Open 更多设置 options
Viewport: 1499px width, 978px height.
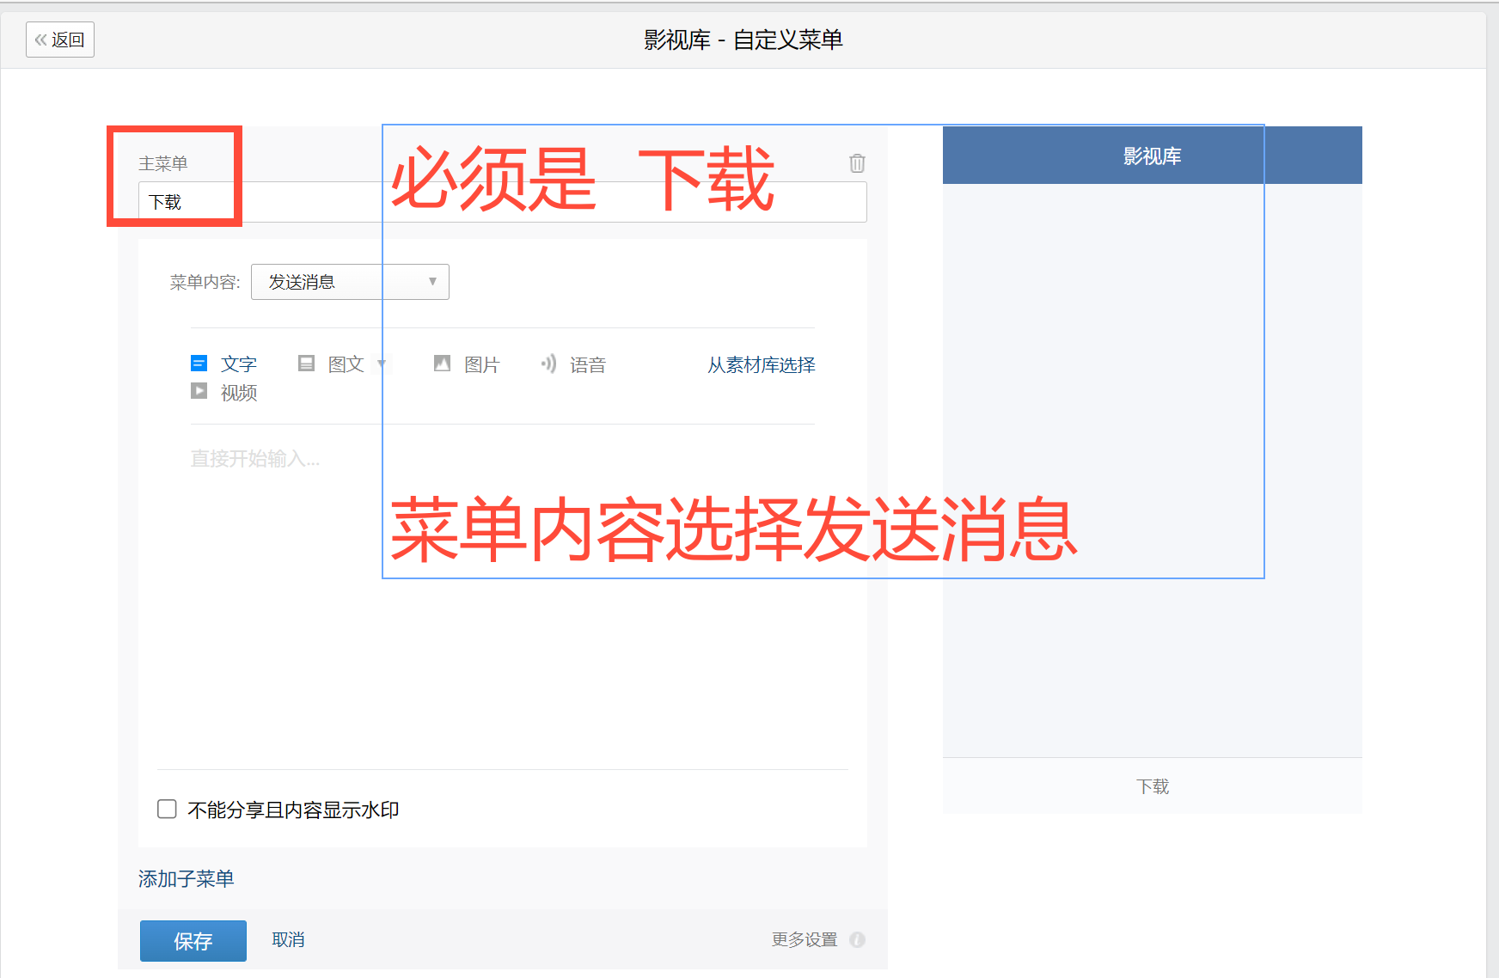coord(805,939)
